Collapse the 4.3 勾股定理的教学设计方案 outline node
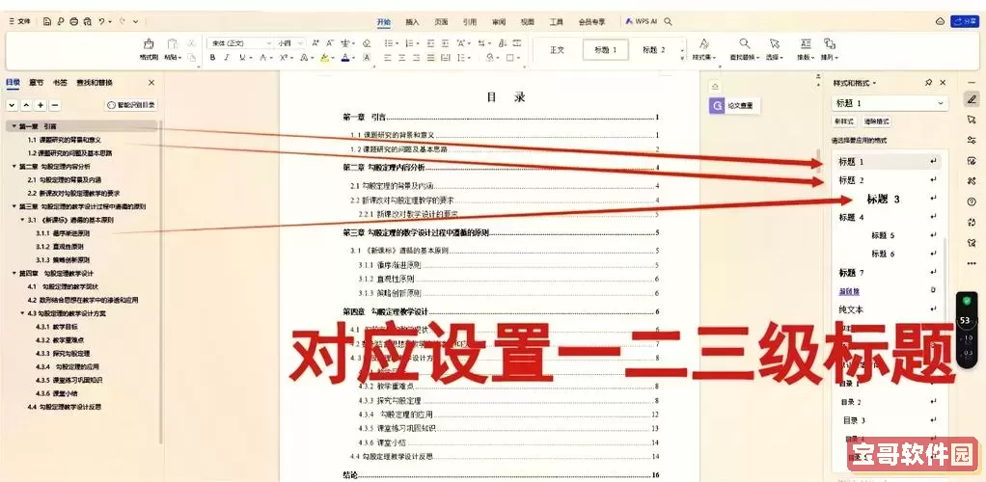986x482 pixels. 22,313
